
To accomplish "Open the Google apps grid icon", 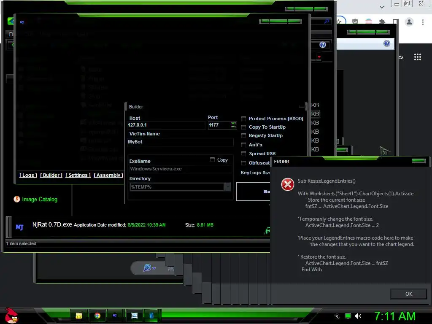I will coord(417,57).
